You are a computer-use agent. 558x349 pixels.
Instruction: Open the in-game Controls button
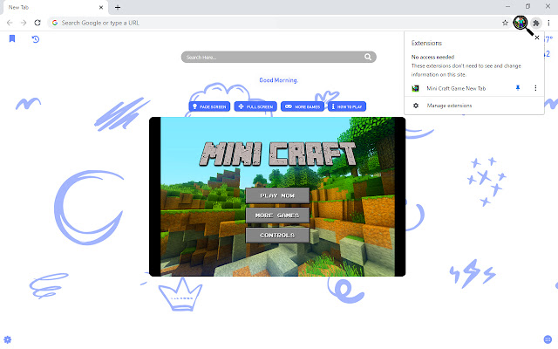277,235
